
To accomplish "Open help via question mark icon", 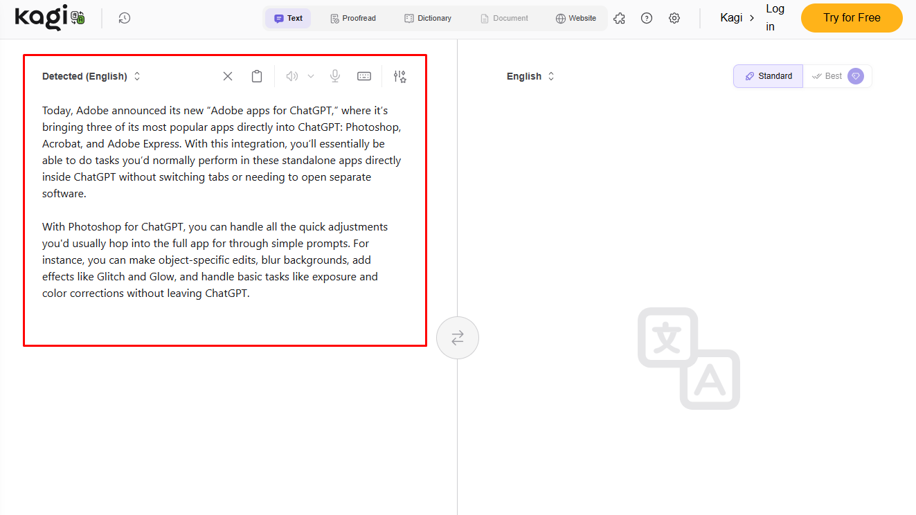I will [647, 18].
